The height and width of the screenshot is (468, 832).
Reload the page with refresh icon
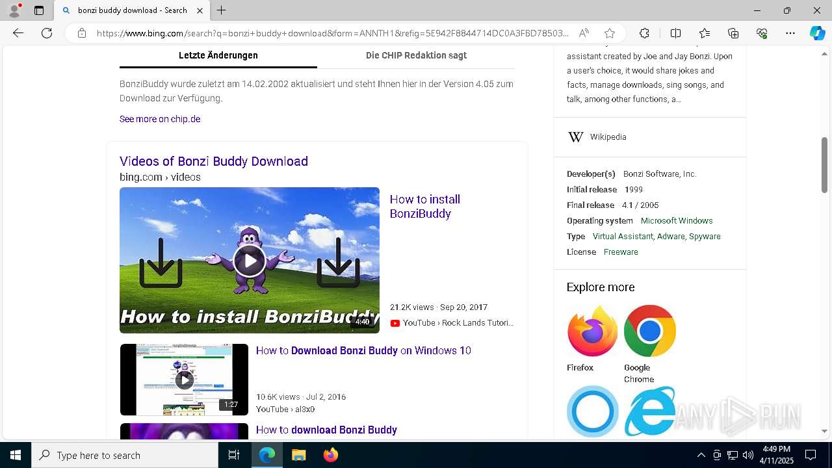click(x=47, y=33)
